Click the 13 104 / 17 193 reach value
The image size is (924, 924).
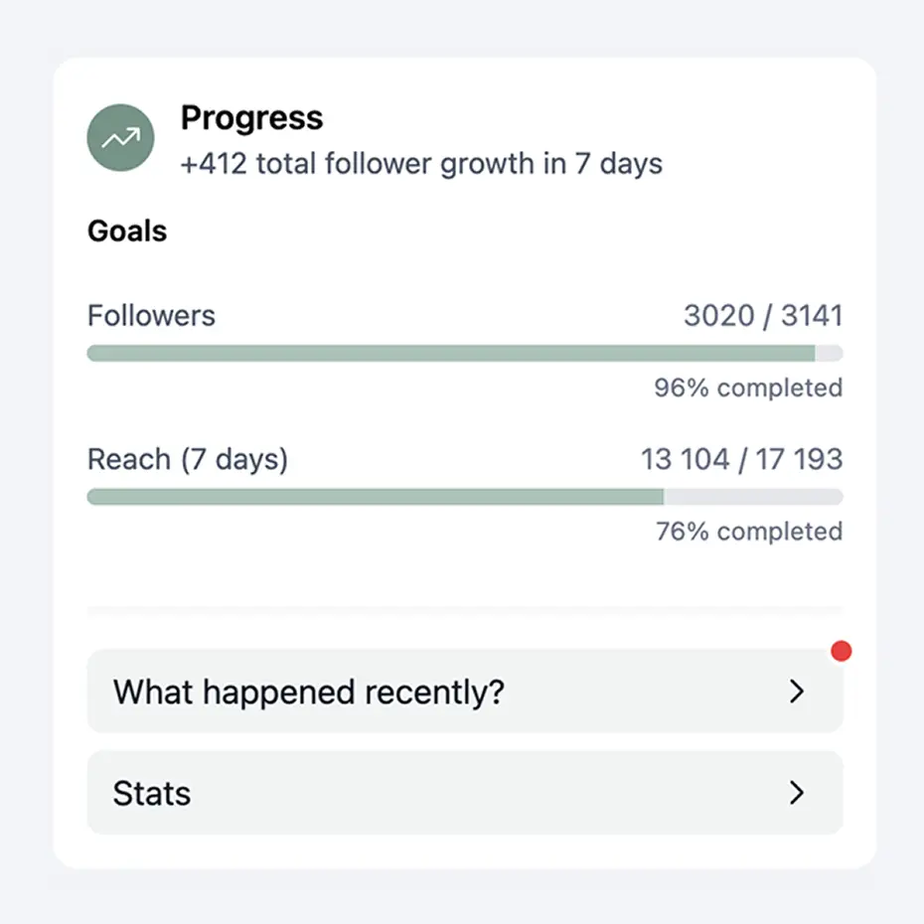click(740, 459)
